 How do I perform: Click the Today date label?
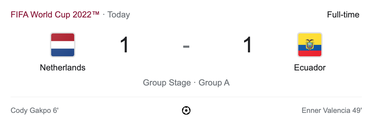[119, 15]
